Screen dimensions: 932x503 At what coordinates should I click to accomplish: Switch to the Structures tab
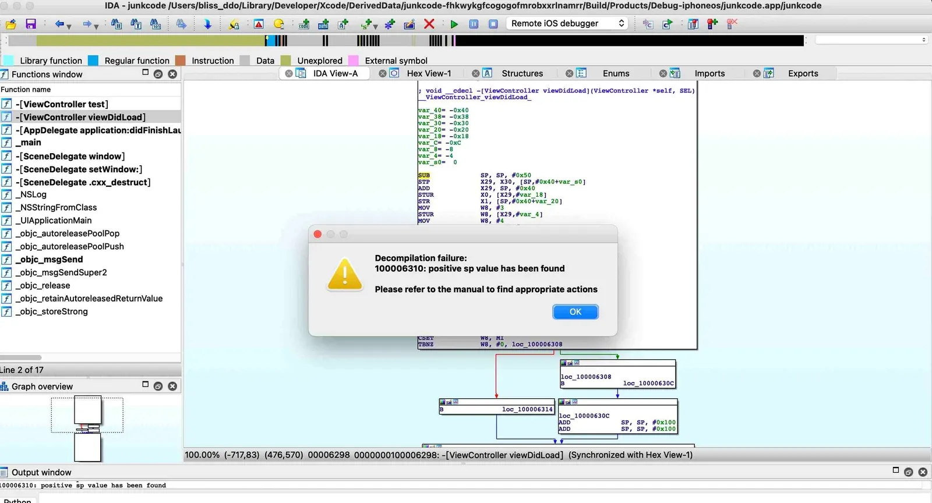[x=522, y=73]
